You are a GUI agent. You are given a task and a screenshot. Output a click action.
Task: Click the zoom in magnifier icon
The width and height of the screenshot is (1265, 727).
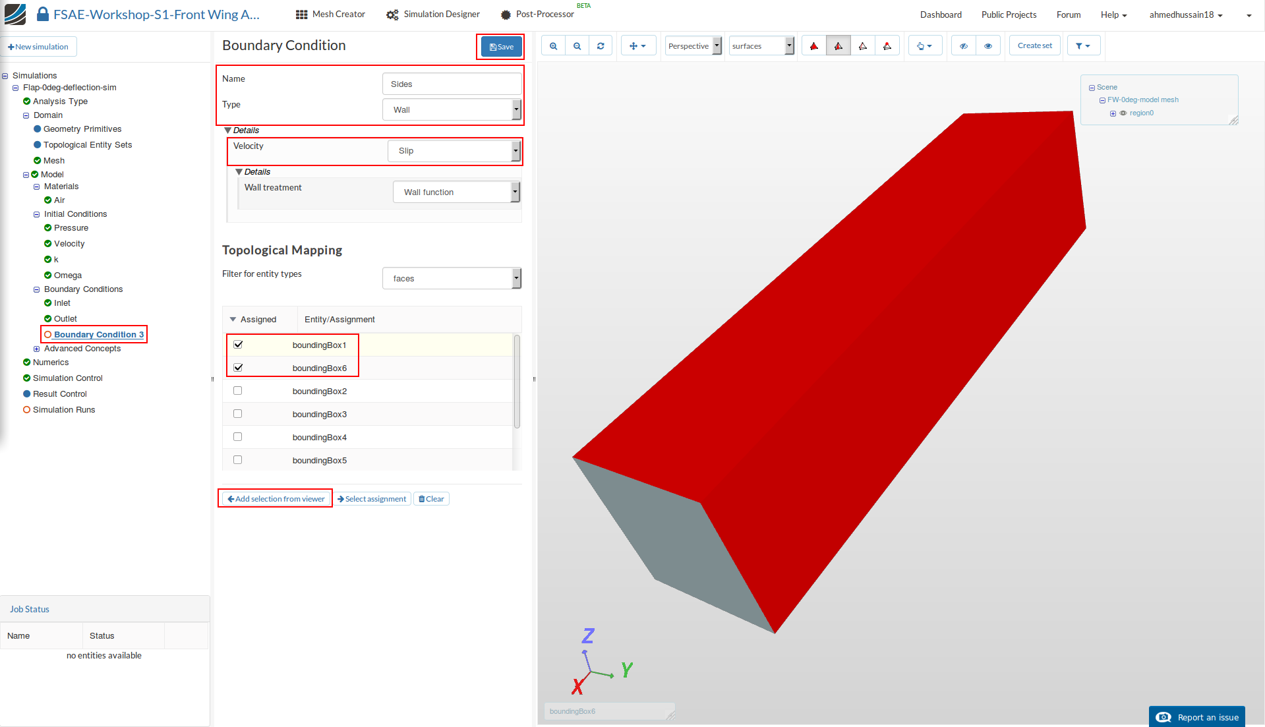pyautogui.click(x=553, y=46)
